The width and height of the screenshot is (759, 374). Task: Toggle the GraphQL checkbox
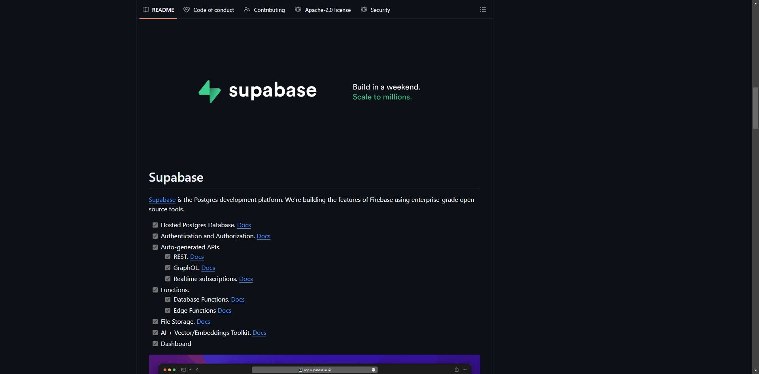pyautogui.click(x=168, y=268)
